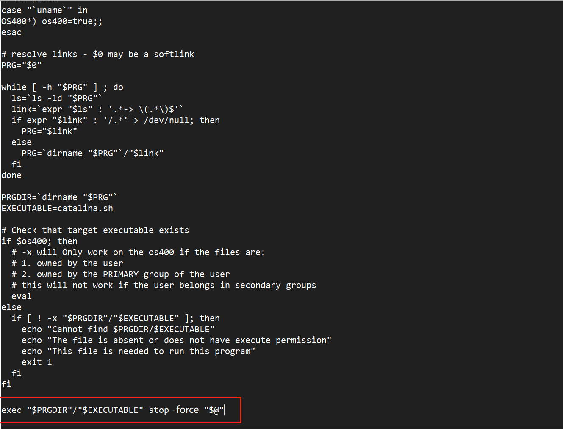Click the "resolve links" comment line
This screenshot has height=429, width=563.
[98, 54]
